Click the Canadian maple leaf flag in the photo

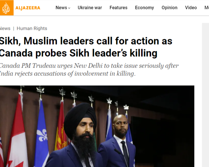pyautogui.click(x=17, y=132)
